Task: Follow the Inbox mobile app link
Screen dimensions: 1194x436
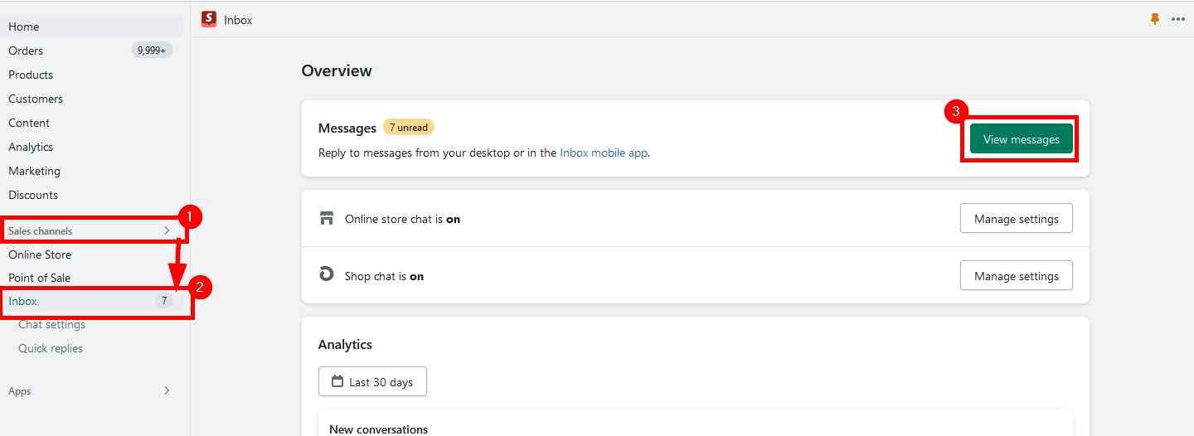Action: click(604, 153)
